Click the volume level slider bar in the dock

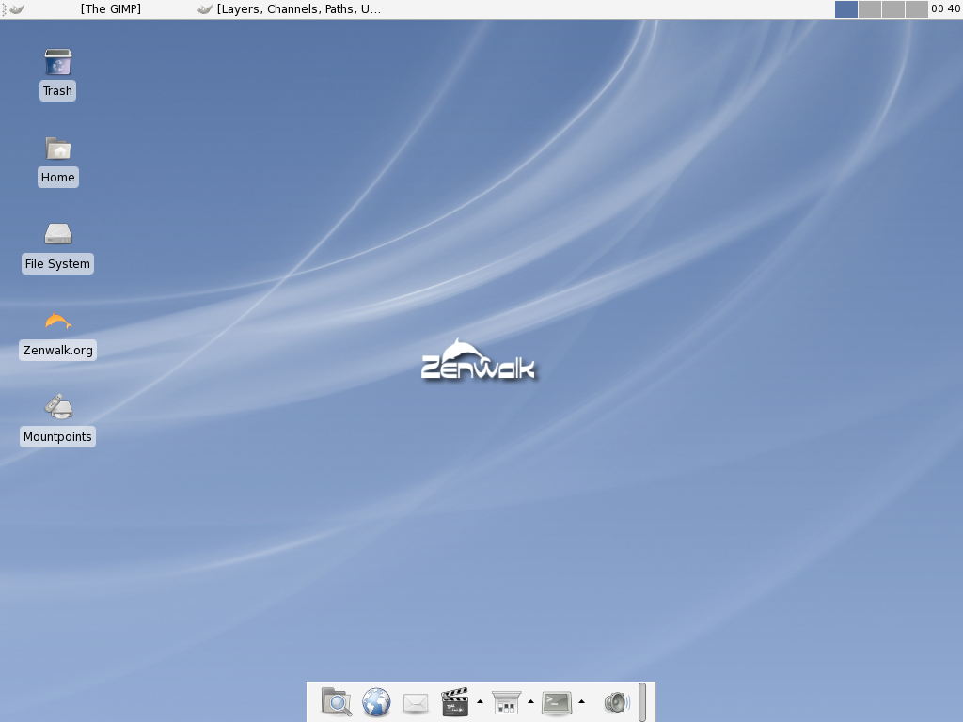coord(641,701)
